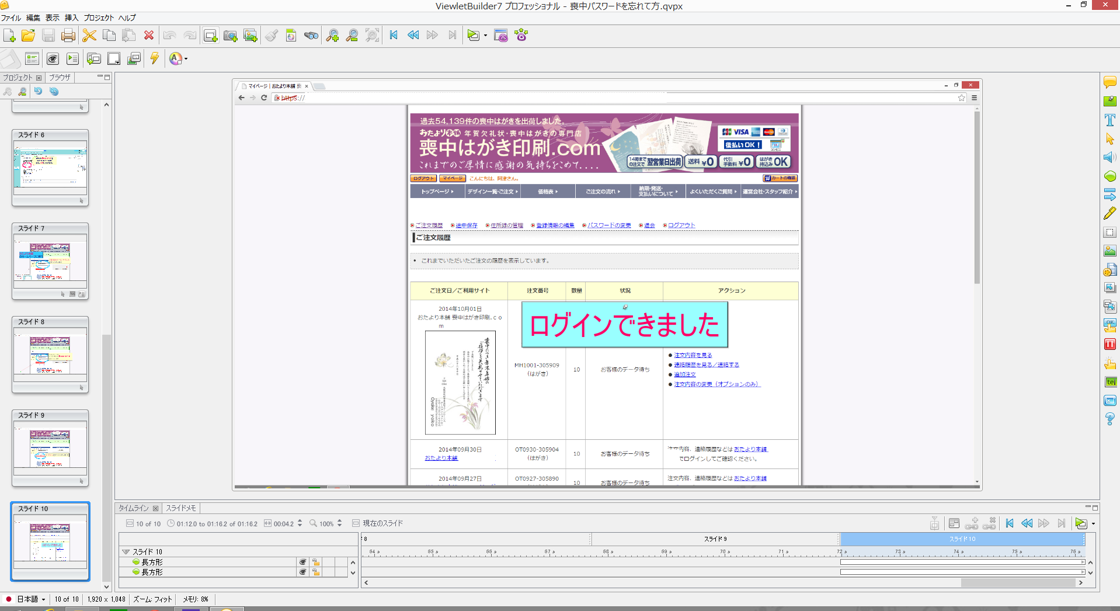Click the red pause icon in the right sidebar
The height and width of the screenshot is (611, 1120).
pyautogui.click(x=1110, y=344)
